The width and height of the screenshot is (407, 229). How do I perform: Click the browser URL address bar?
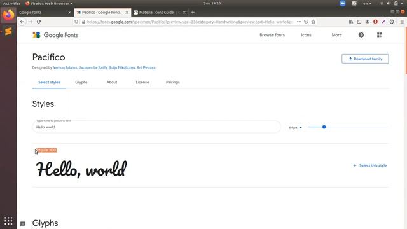[x=190, y=22]
